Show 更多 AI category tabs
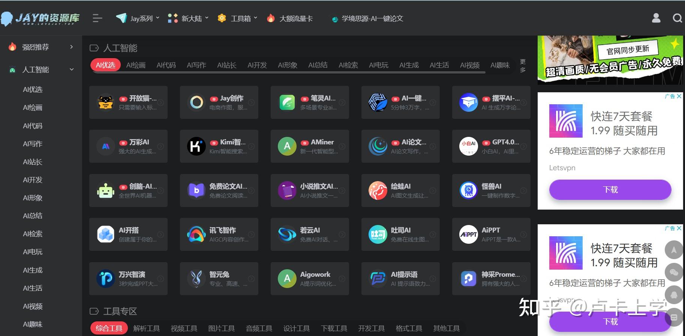This screenshot has width=685, height=336. click(x=523, y=66)
